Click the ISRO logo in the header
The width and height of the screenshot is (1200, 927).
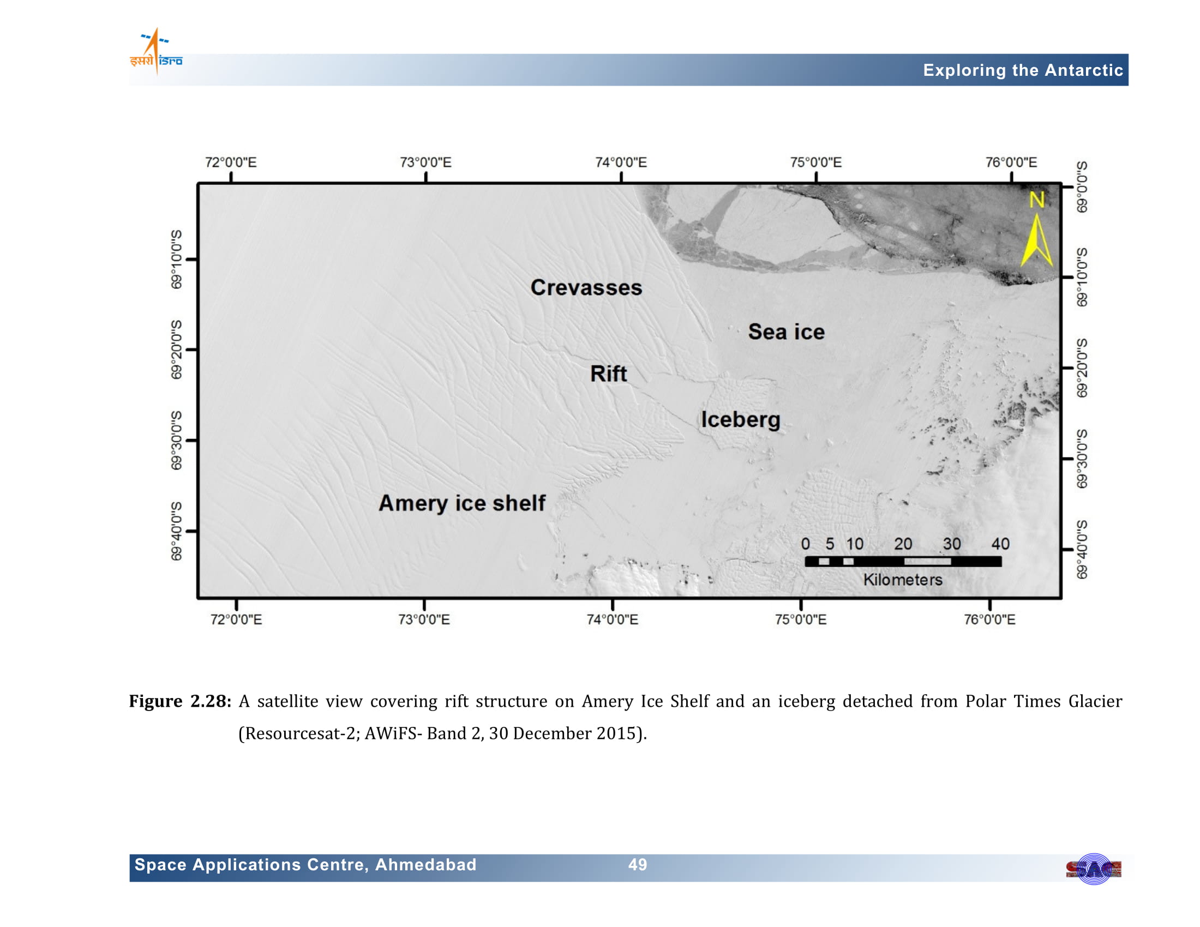tap(156, 52)
